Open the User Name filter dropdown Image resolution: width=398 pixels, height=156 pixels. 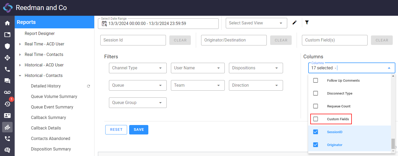198,68
